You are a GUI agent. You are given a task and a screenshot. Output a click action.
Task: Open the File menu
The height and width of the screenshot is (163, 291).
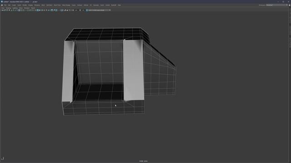click(x=5, y=5)
